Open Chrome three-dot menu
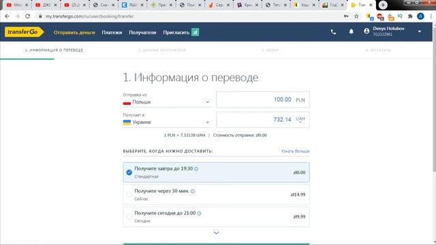Screen dimensions: 436x245 pos(431,16)
